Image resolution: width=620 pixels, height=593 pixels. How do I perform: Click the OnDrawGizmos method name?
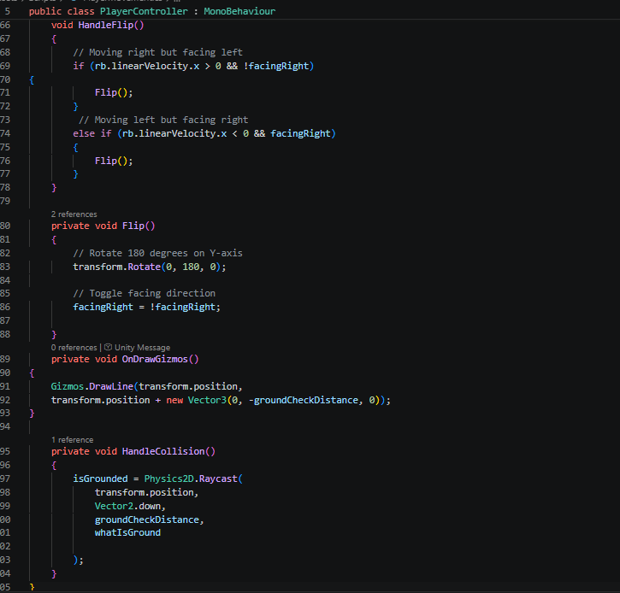pyautogui.click(x=155, y=359)
